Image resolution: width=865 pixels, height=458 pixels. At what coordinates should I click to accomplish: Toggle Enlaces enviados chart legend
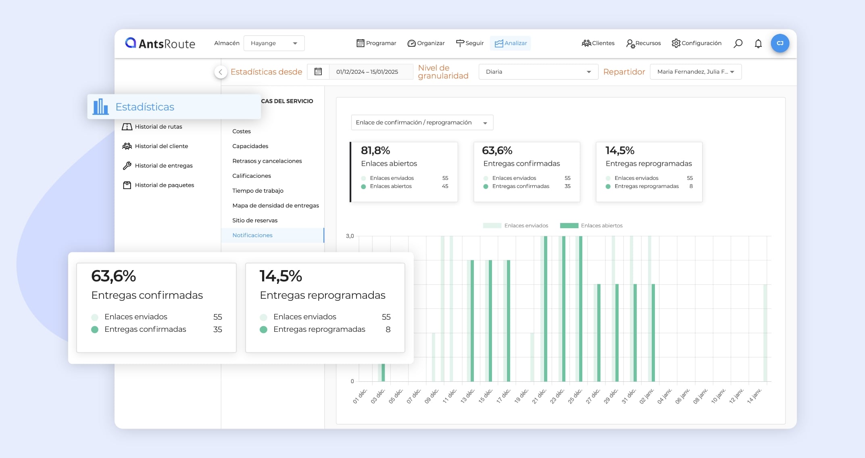516,226
